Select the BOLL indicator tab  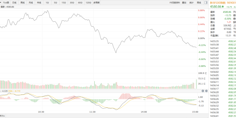[3, 116]
